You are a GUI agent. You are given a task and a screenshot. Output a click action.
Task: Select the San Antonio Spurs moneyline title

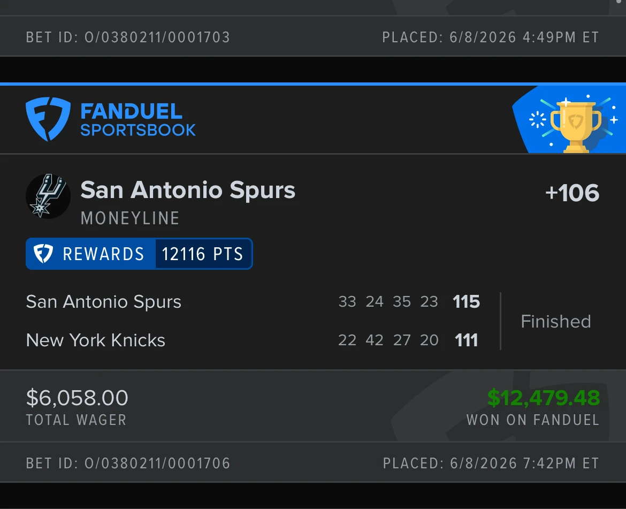point(188,189)
